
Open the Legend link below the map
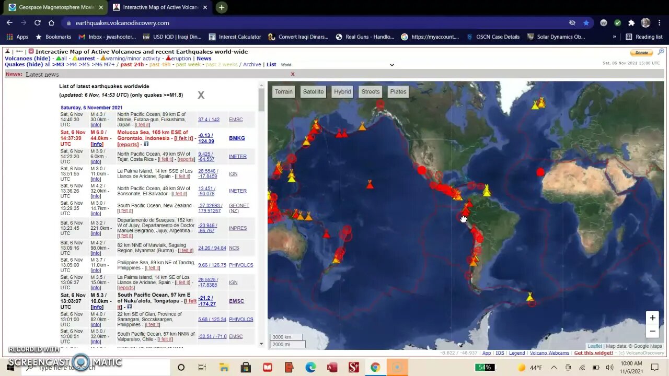click(517, 353)
